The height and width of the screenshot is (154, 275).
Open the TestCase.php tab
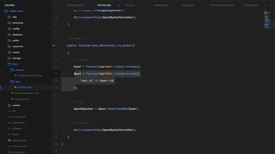pyautogui.click(x=251, y=5)
